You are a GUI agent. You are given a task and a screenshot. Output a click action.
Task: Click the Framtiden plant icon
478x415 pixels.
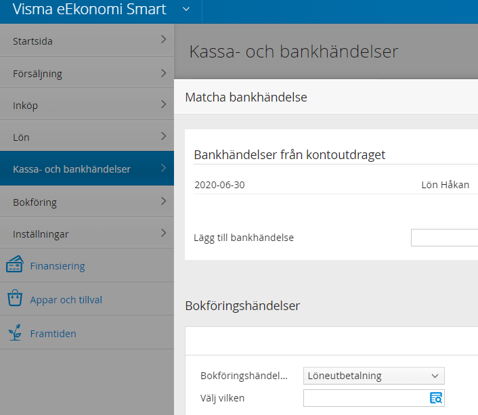point(15,332)
